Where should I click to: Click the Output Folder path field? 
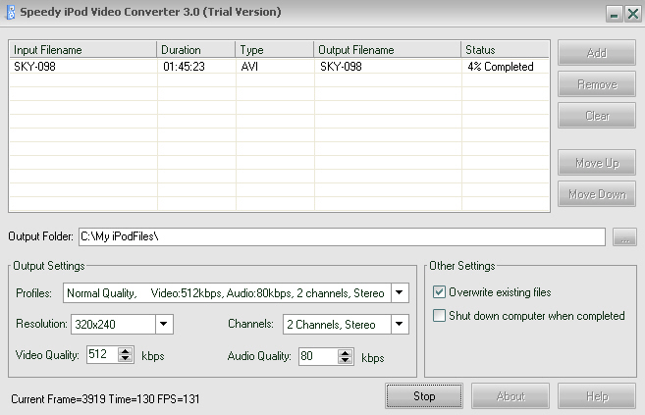(342, 237)
